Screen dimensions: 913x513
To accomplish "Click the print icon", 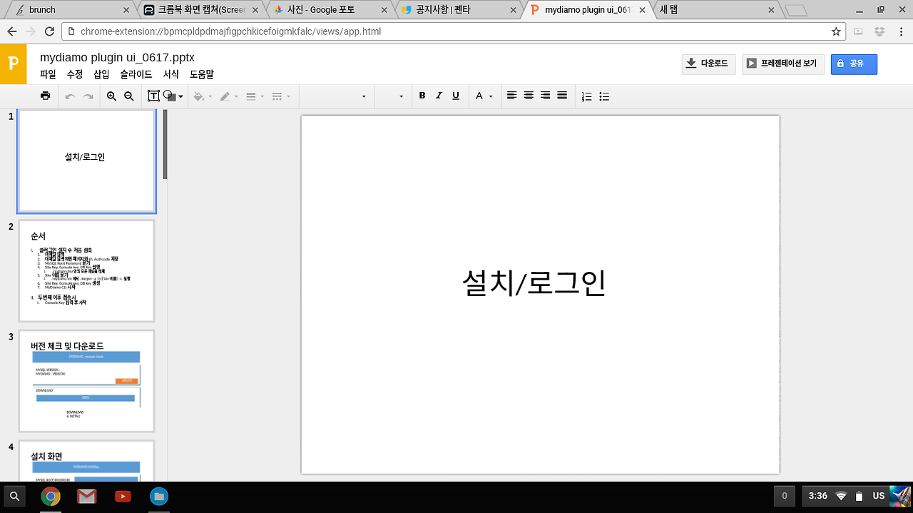I will coord(45,96).
